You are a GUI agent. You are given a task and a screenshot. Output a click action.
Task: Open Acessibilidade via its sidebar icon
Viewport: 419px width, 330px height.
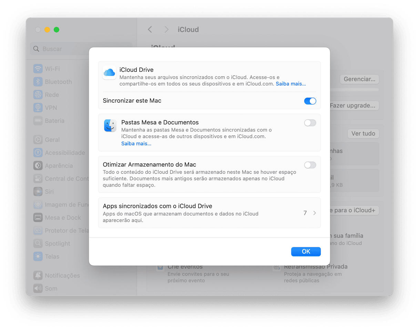[x=38, y=153]
